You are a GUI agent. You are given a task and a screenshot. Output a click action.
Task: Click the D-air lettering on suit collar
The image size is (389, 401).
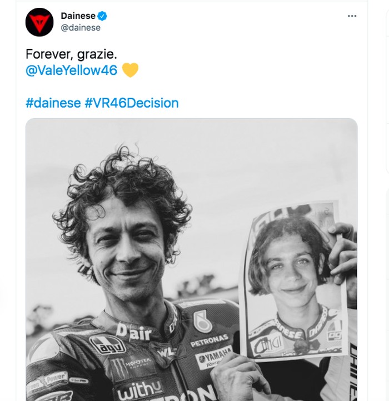133,332
